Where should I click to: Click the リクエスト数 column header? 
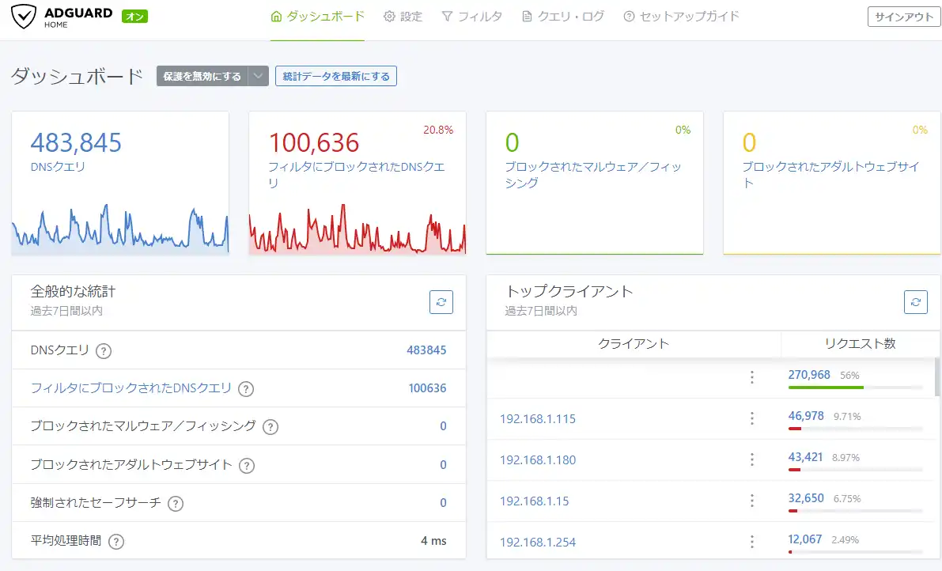pyautogui.click(x=860, y=343)
